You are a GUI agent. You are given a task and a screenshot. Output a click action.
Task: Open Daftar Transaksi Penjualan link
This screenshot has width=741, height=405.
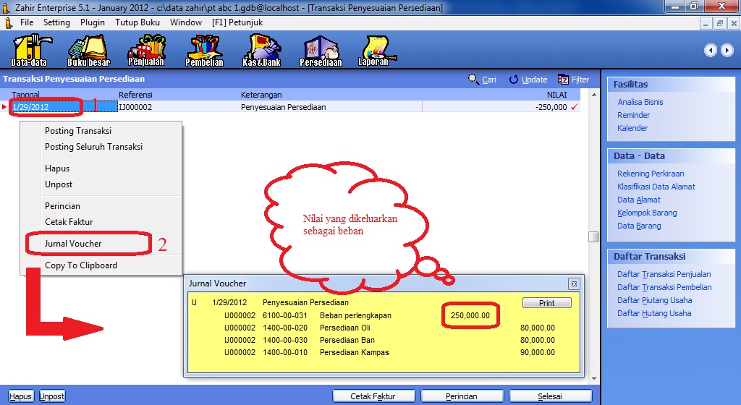(664, 274)
